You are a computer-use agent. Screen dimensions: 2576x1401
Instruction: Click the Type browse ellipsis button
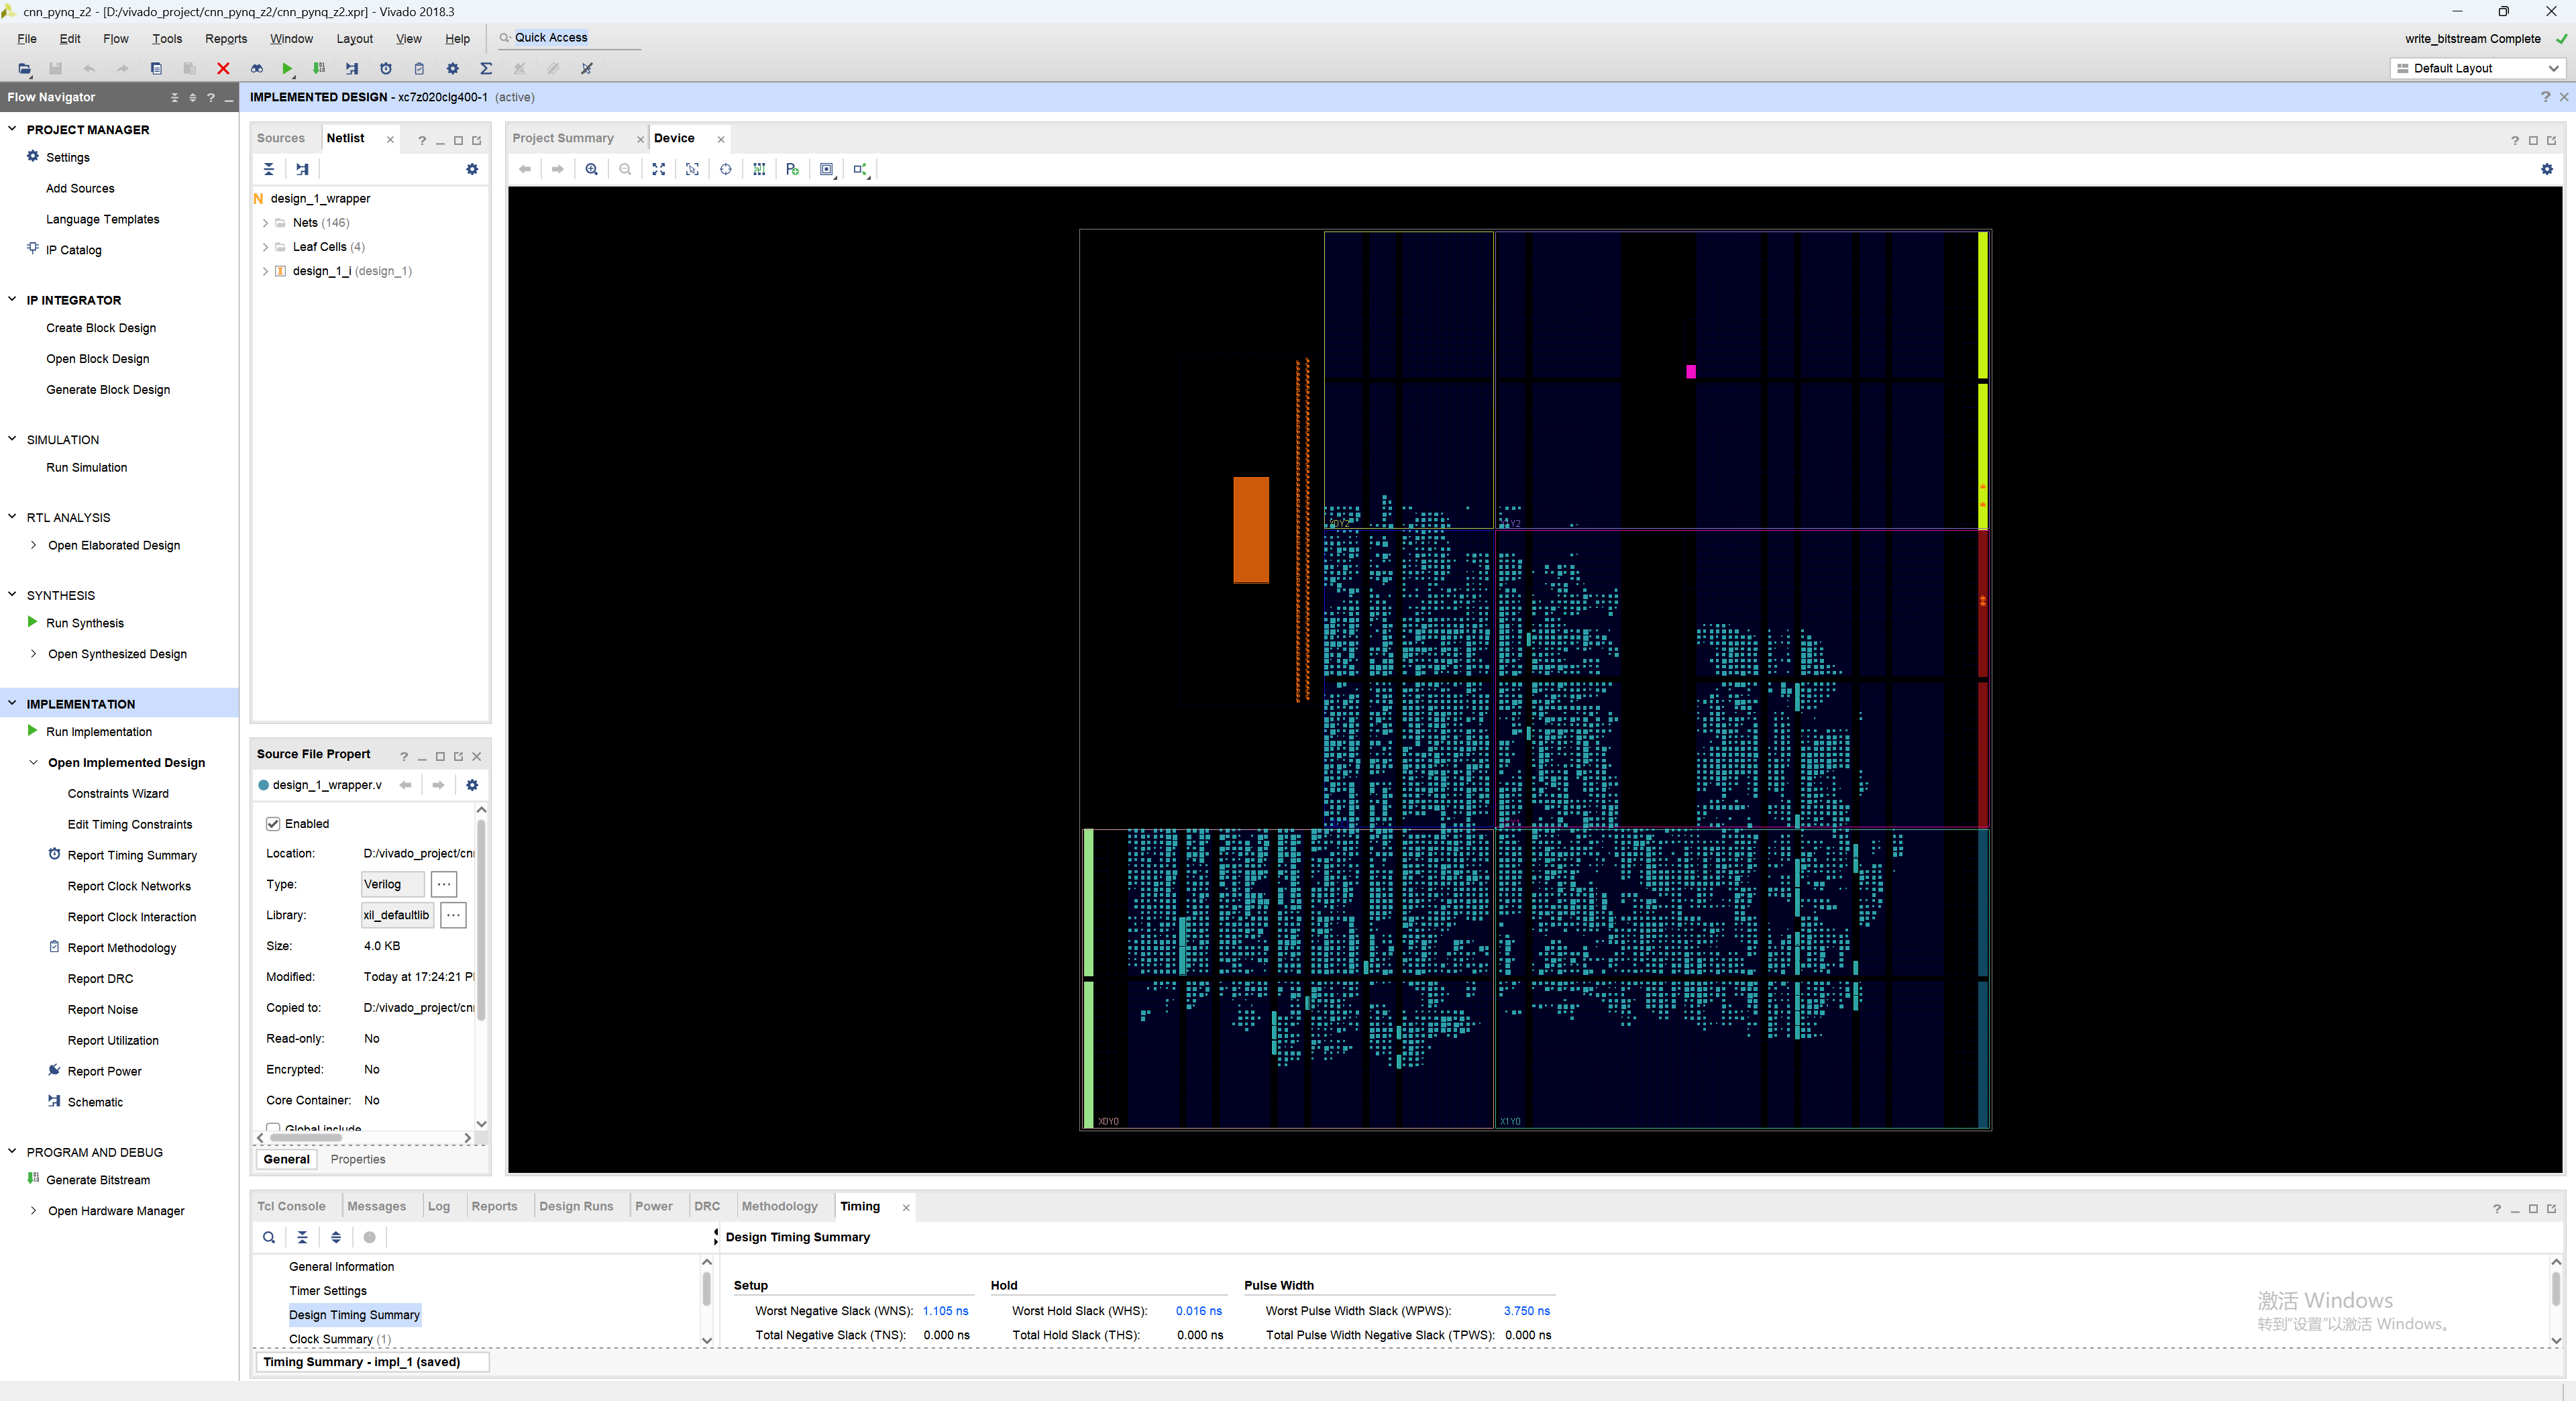[444, 884]
